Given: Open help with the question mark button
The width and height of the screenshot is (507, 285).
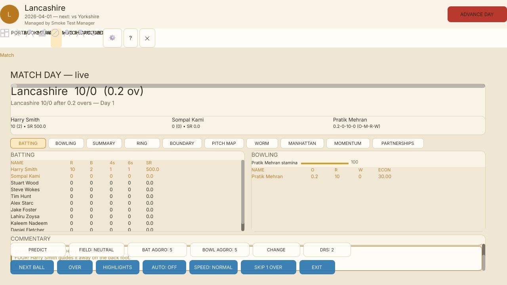Looking at the screenshot, I should [131, 38].
